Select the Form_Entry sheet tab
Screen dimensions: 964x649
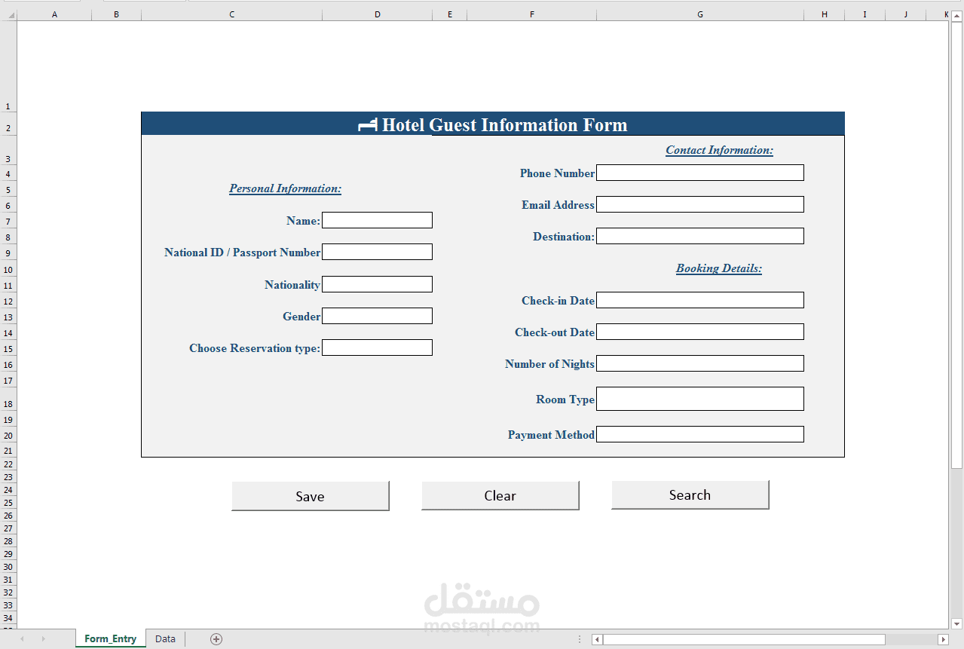coord(110,638)
